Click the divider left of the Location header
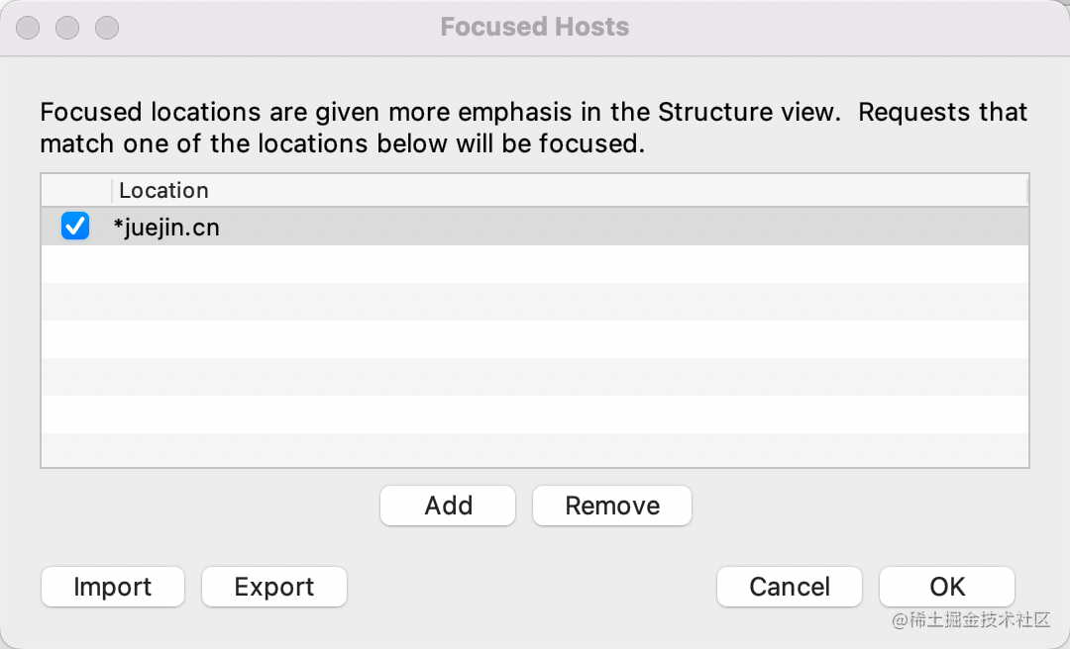Image resolution: width=1070 pixels, height=649 pixels. click(x=112, y=191)
